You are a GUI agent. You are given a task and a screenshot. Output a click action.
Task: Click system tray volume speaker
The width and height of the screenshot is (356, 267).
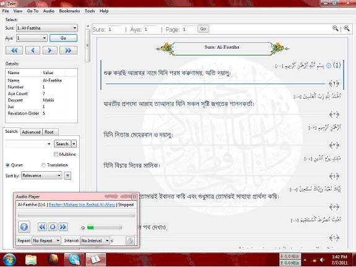click(322, 260)
